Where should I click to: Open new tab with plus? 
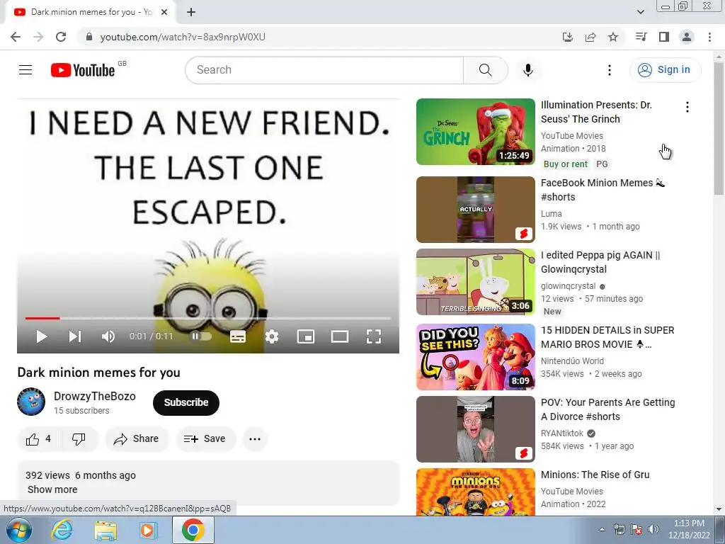pyautogui.click(x=191, y=13)
